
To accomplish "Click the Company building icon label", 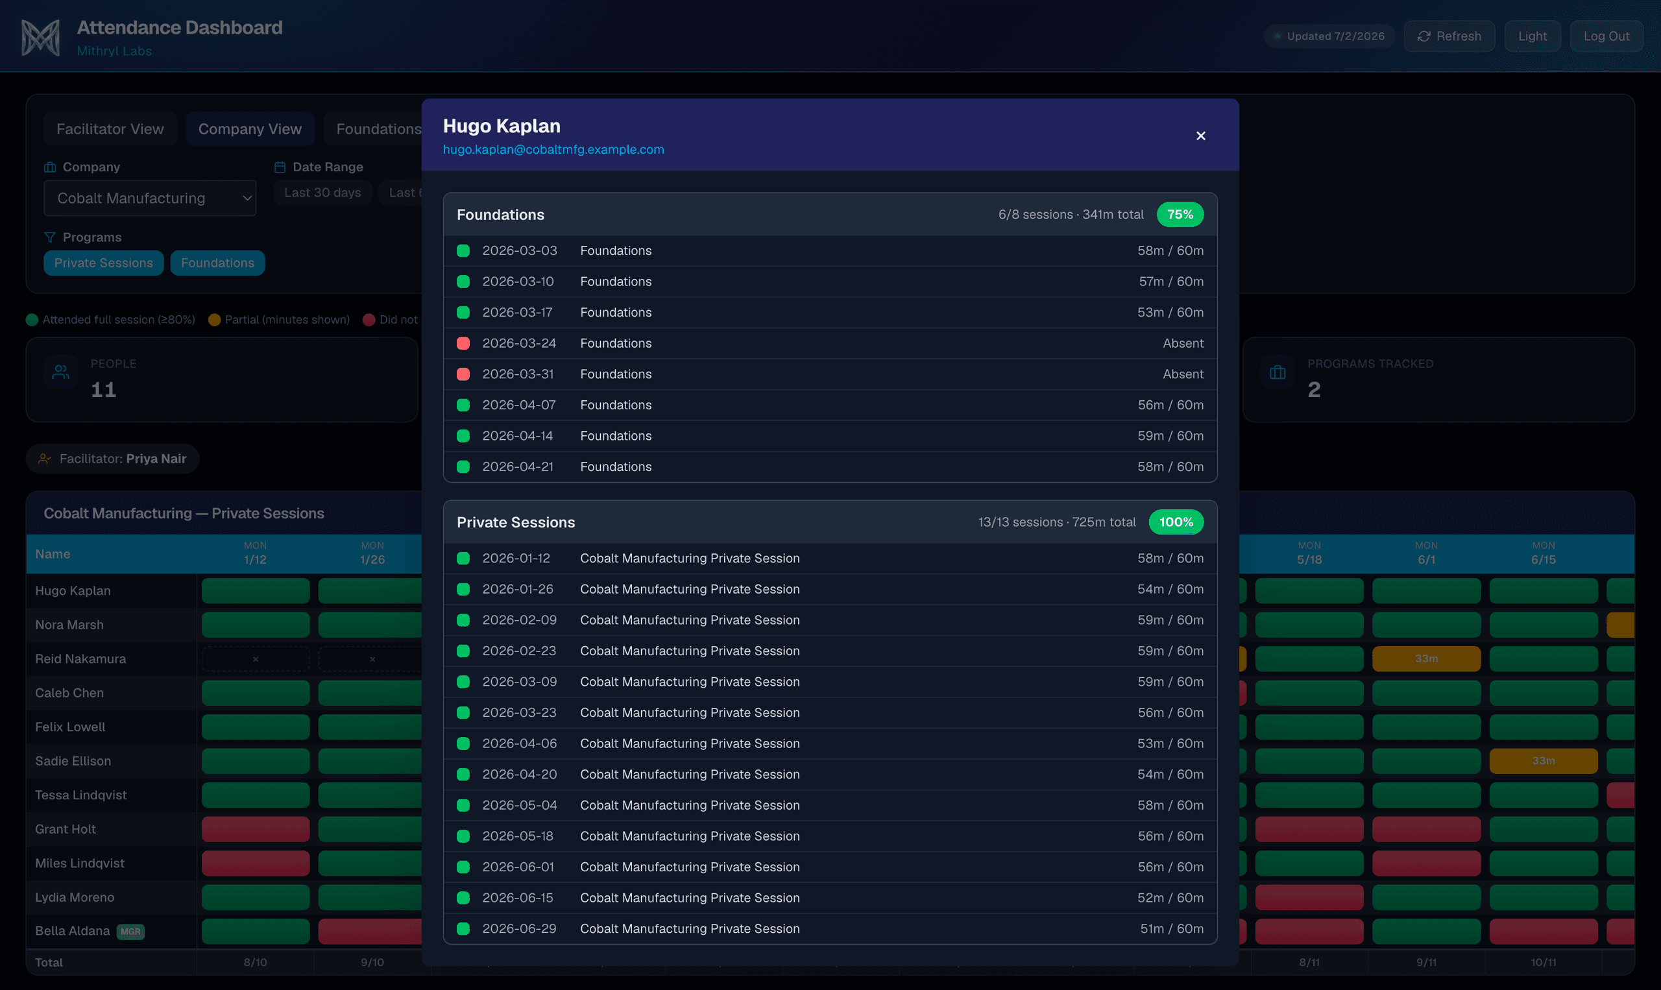I will [50, 167].
